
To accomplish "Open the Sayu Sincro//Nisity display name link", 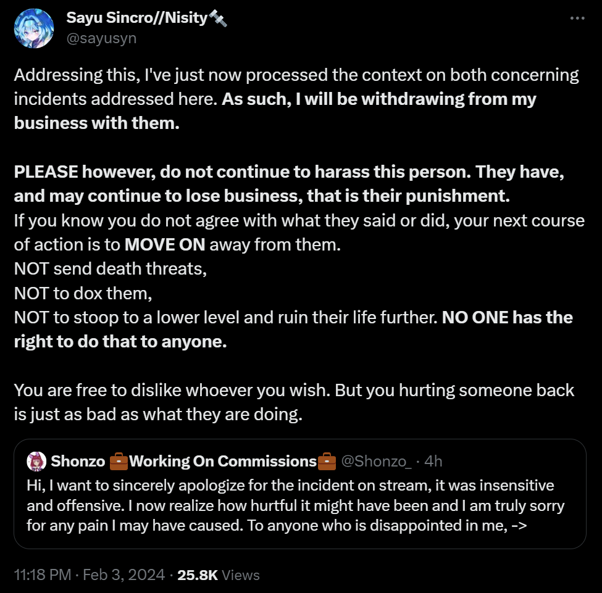I will pos(136,18).
